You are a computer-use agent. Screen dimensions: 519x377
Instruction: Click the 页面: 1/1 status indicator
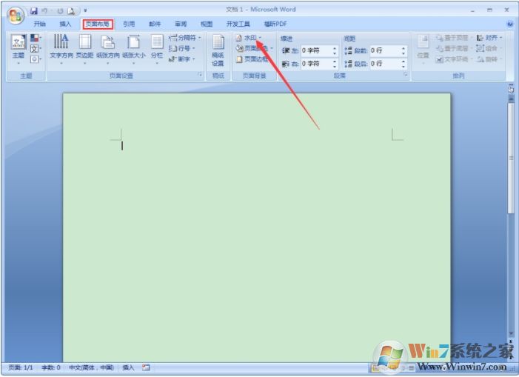(21, 367)
